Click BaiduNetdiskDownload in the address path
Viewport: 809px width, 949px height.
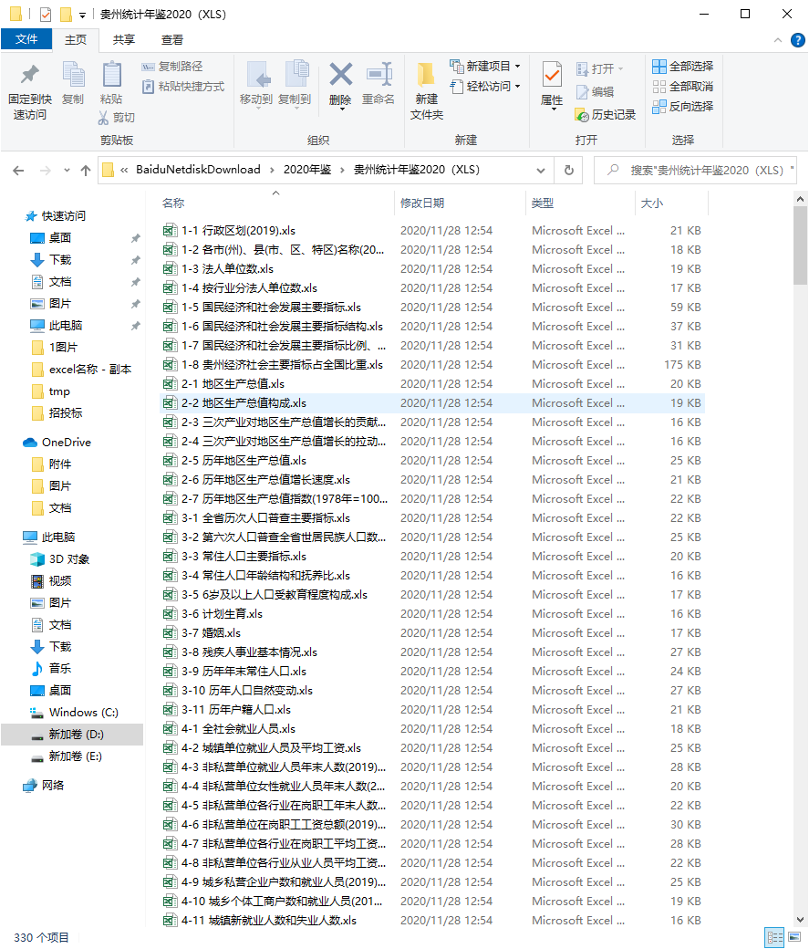[x=198, y=170]
